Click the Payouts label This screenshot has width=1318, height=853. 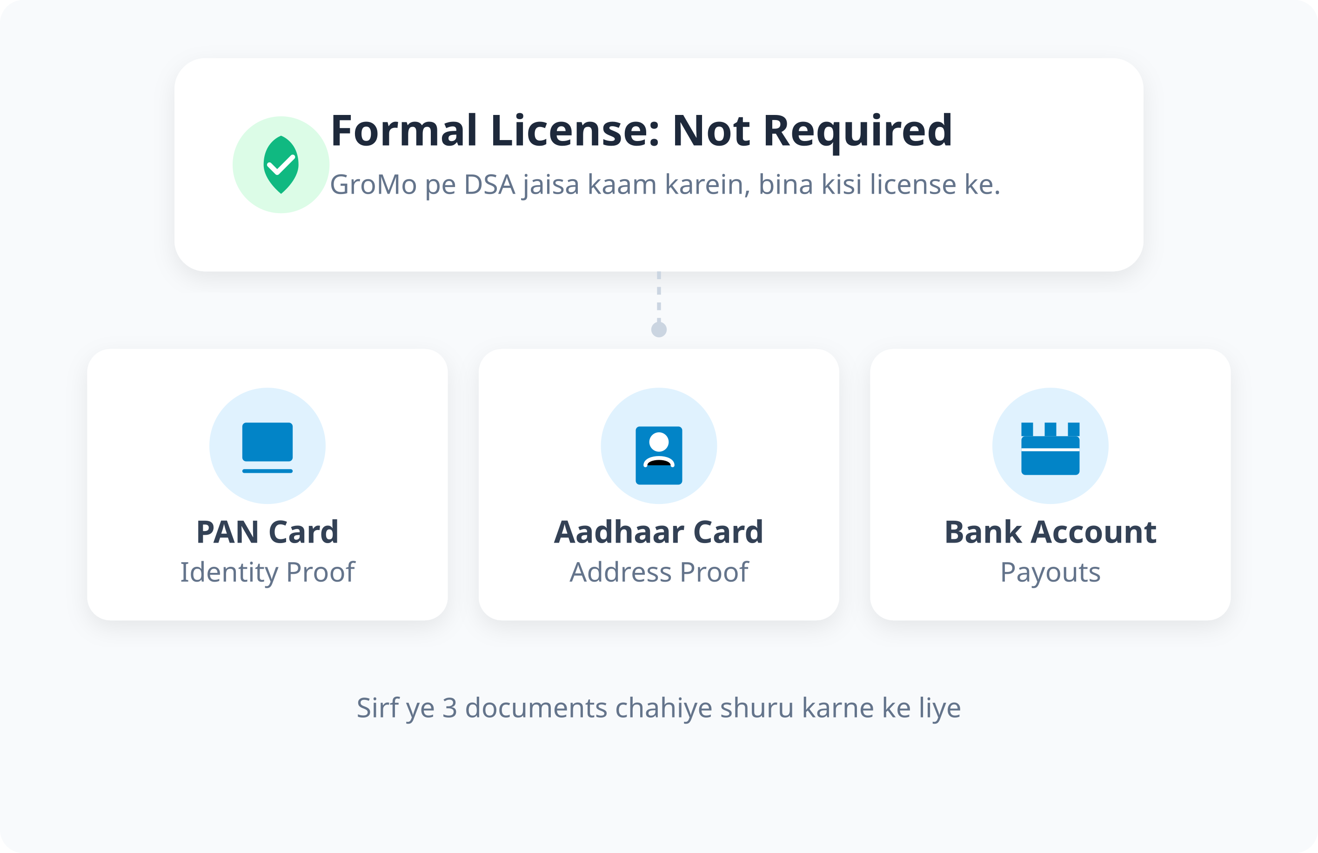point(1050,571)
